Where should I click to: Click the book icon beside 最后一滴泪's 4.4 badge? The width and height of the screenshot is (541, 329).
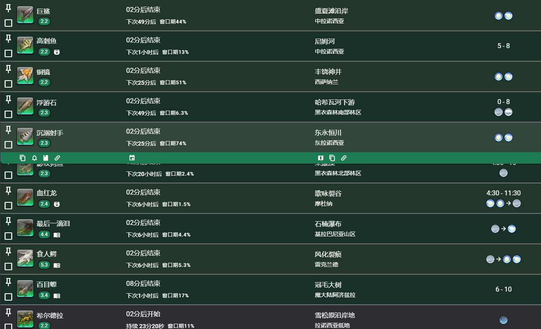pyautogui.click(x=57, y=235)
